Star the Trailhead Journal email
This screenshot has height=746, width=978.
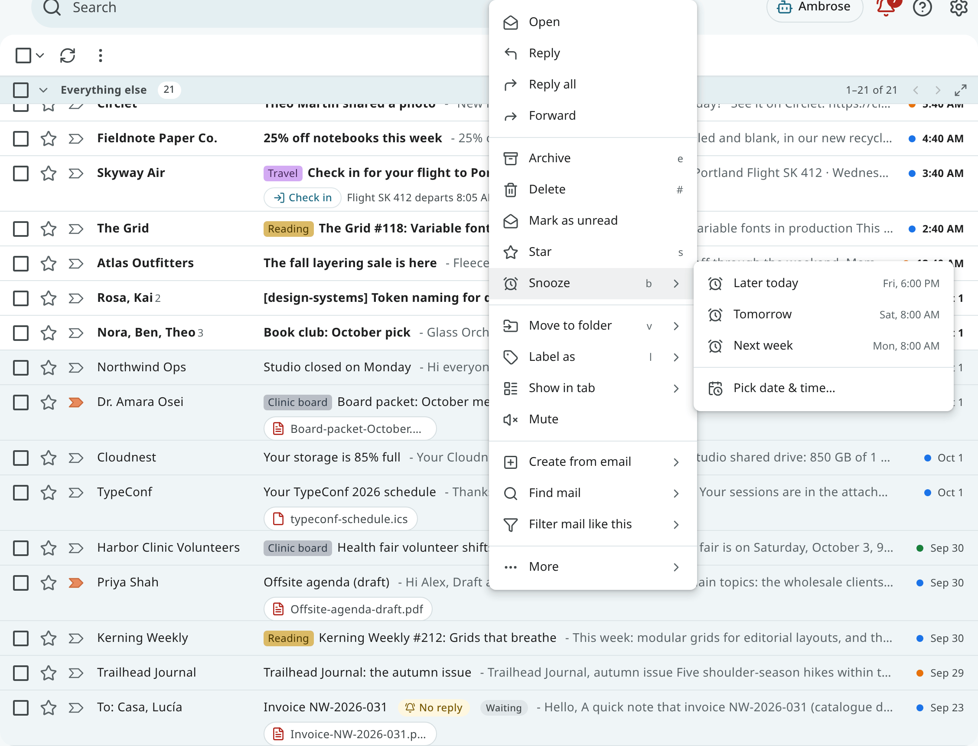[x=49, y=673]
